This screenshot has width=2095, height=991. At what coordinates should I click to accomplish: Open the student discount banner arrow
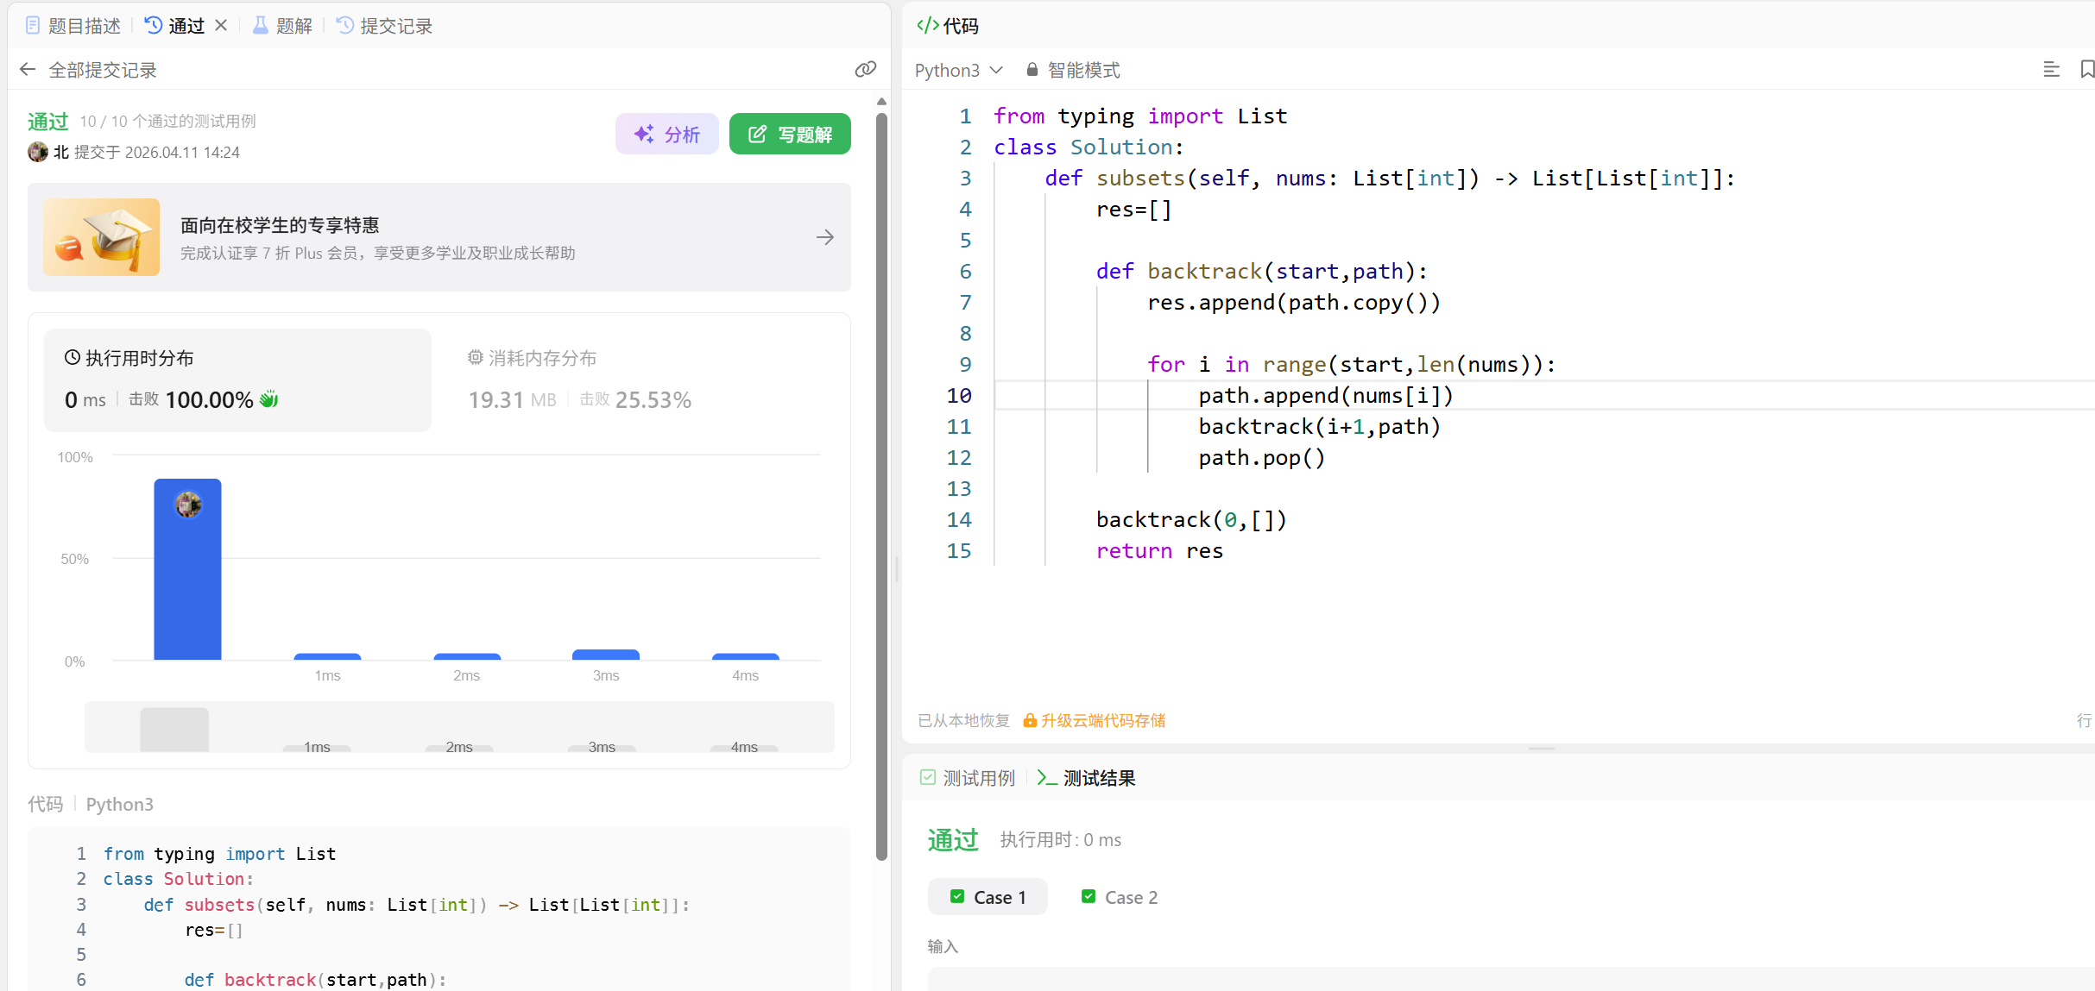824,237
